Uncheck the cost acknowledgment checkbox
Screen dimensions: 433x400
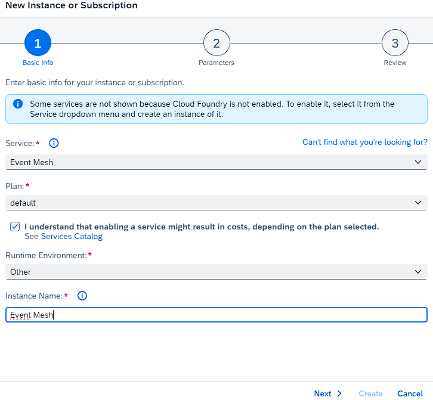[x=15, y=227]
